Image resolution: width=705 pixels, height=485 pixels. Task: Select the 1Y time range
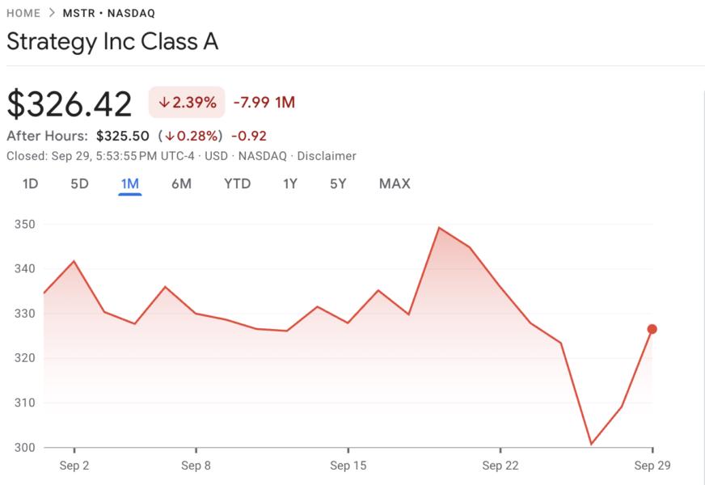tap(290, 183)
